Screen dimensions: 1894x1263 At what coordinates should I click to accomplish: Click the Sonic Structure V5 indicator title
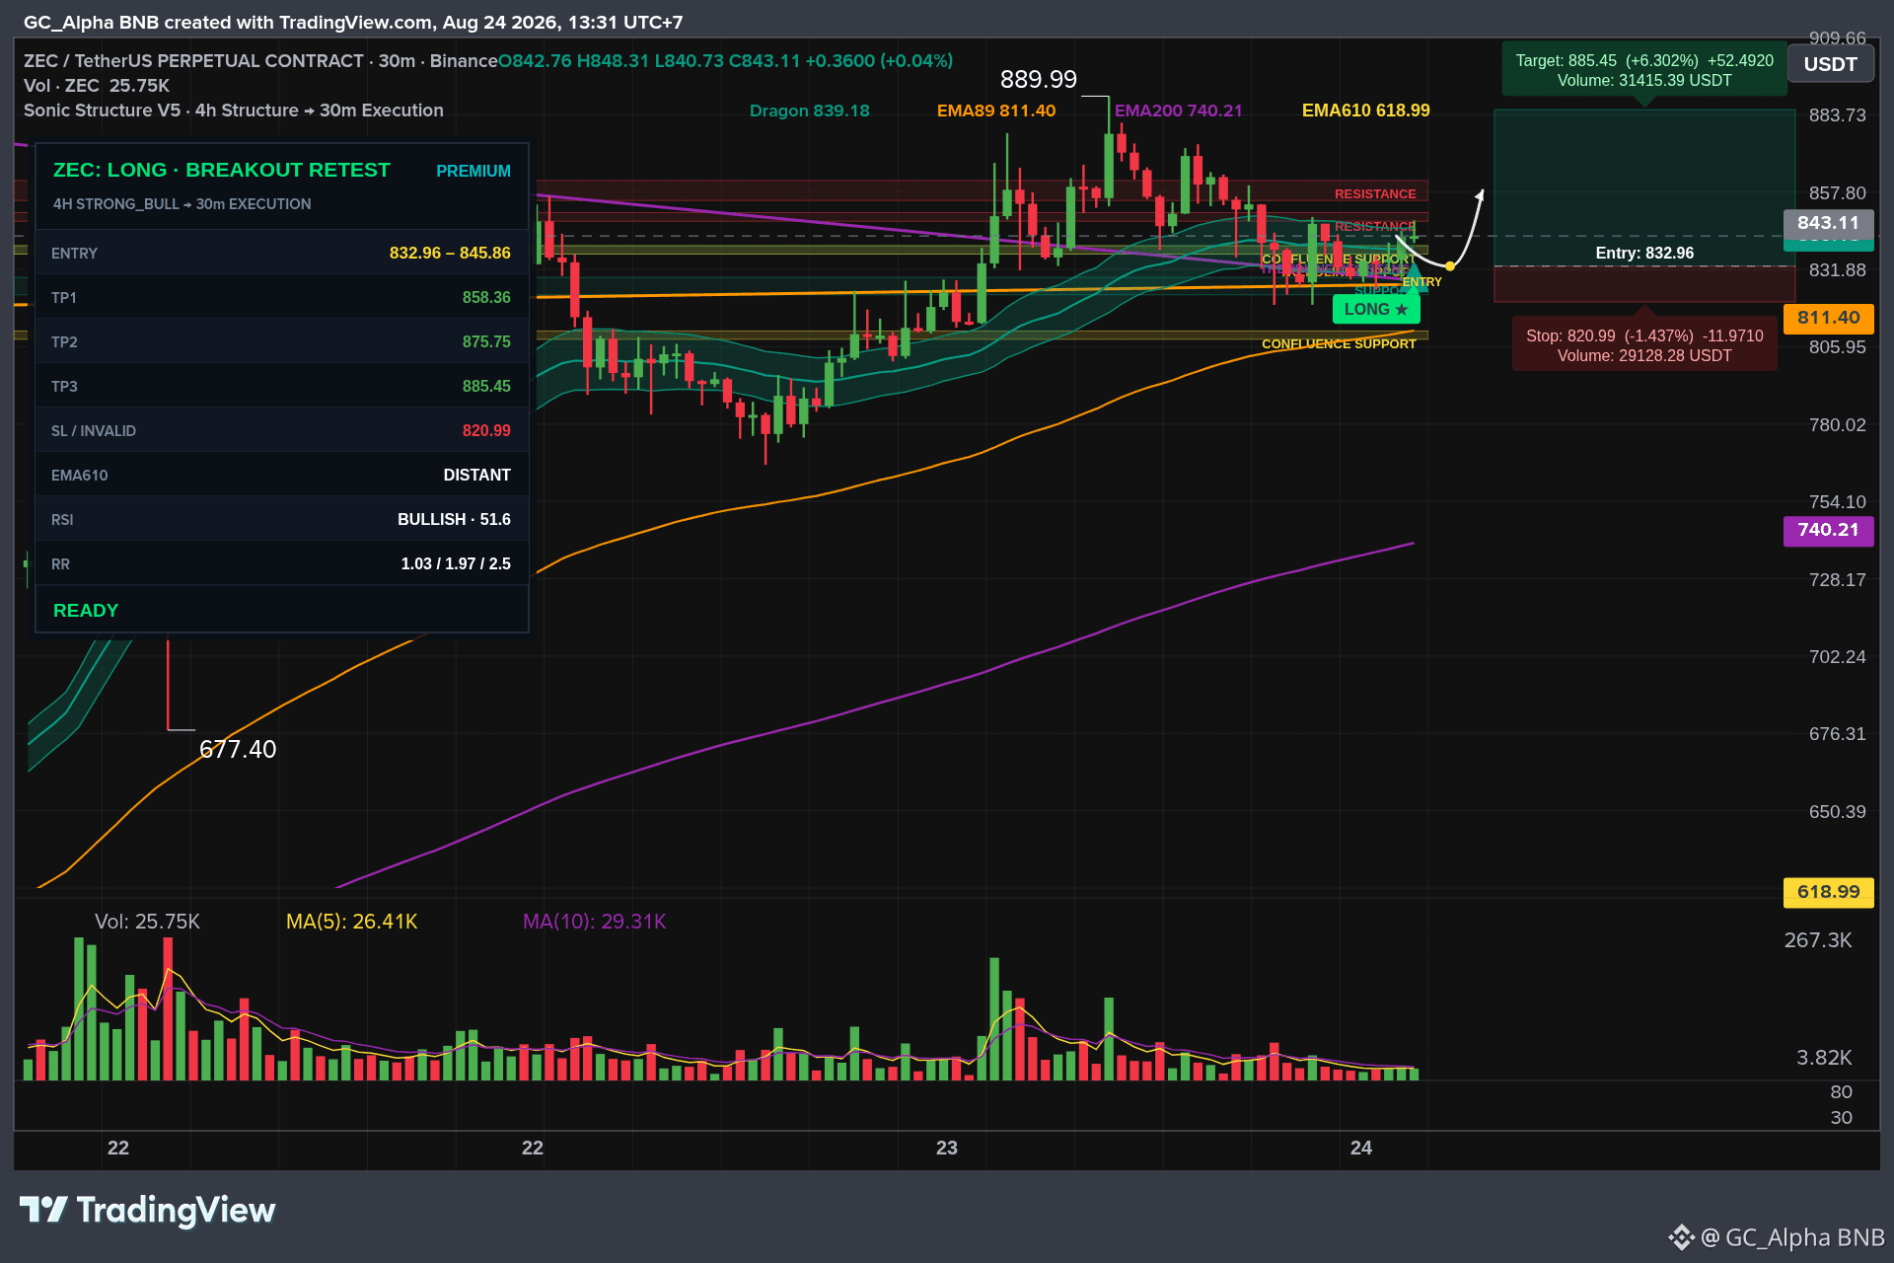point(234,111)
